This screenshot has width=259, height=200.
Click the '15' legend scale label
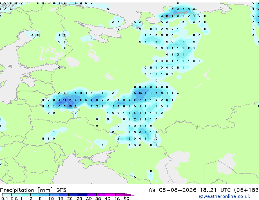click(x=60, y=198)
